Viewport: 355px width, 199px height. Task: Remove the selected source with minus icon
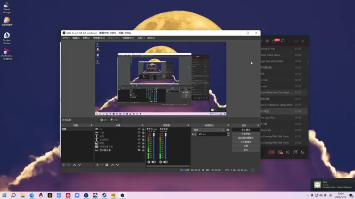(102, 165)
